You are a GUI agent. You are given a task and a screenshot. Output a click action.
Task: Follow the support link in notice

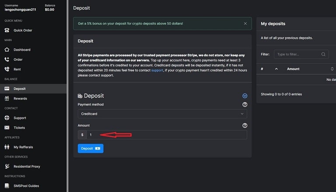pyautogui.click(x=157, y=70)
